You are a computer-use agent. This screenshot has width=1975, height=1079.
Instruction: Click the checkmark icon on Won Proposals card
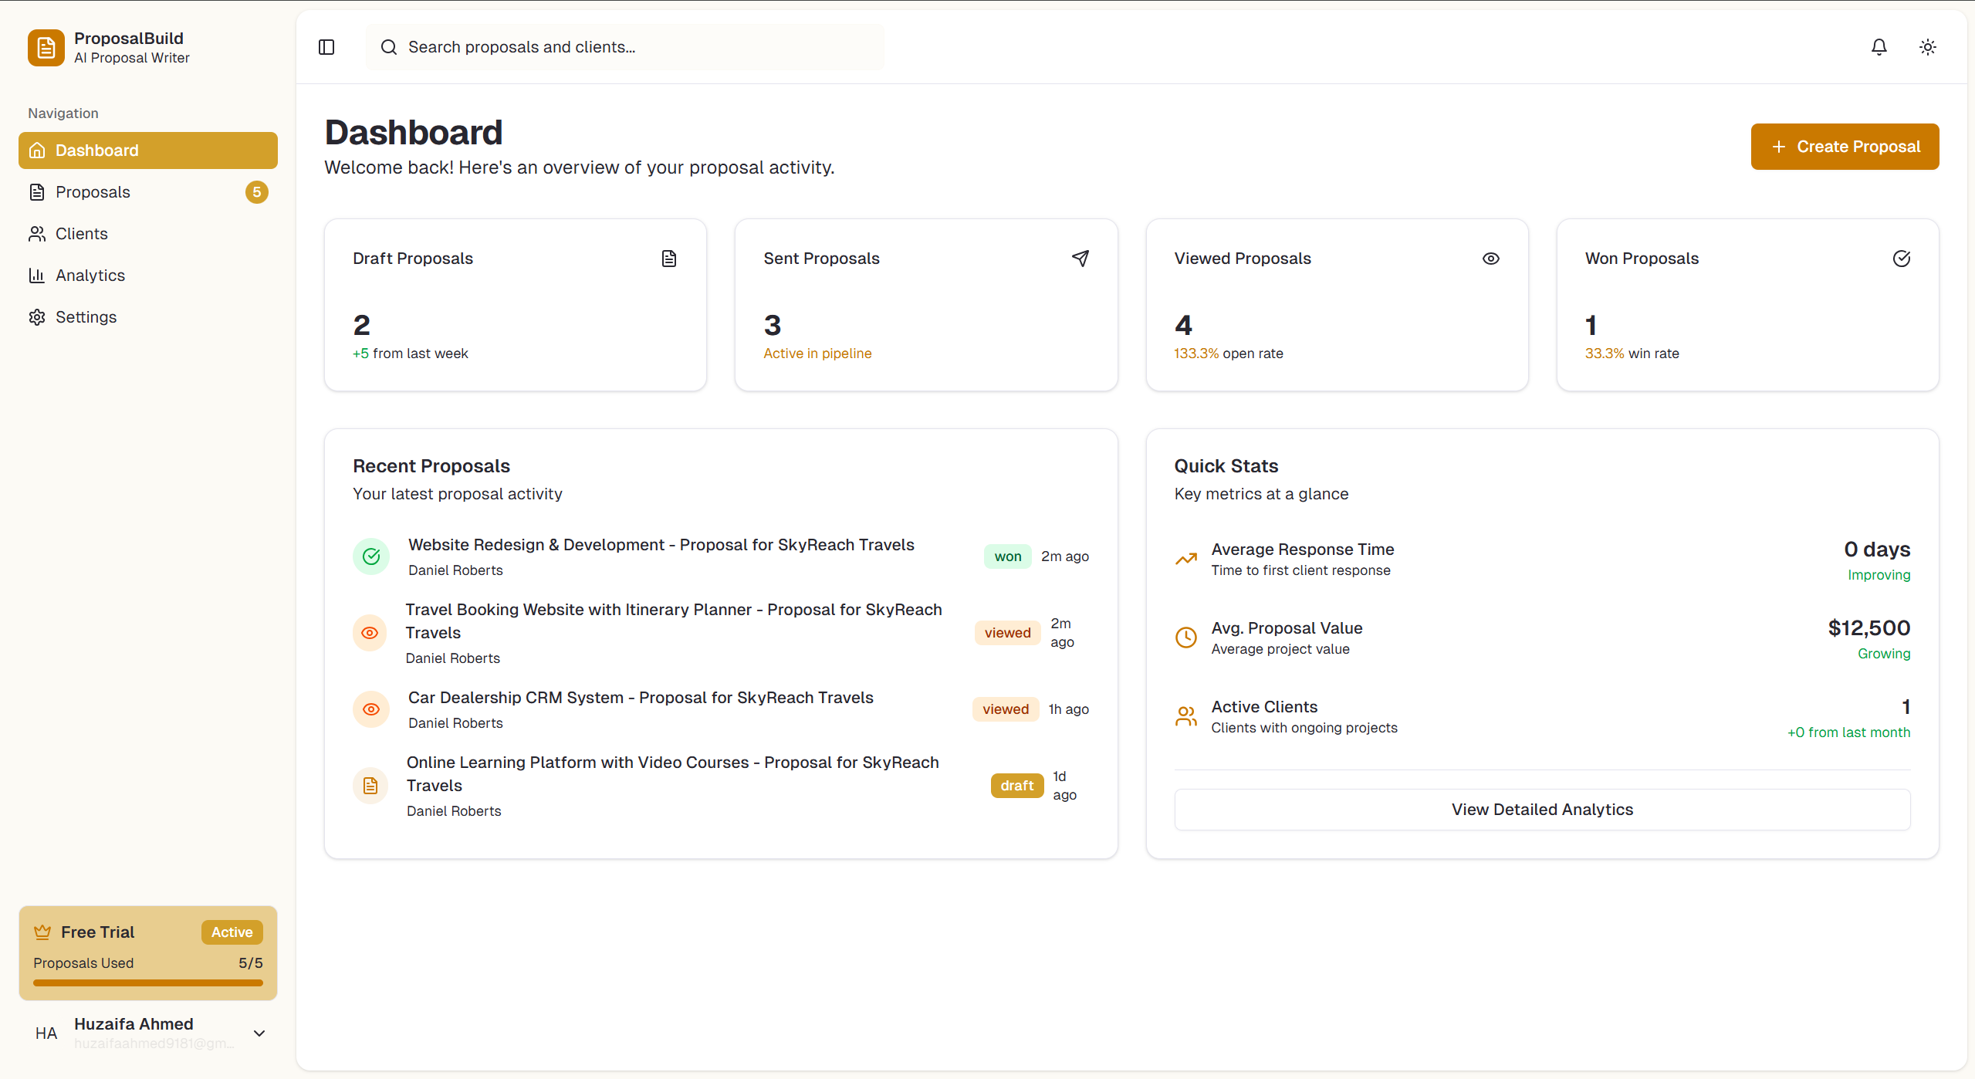tap(1902, 258)
